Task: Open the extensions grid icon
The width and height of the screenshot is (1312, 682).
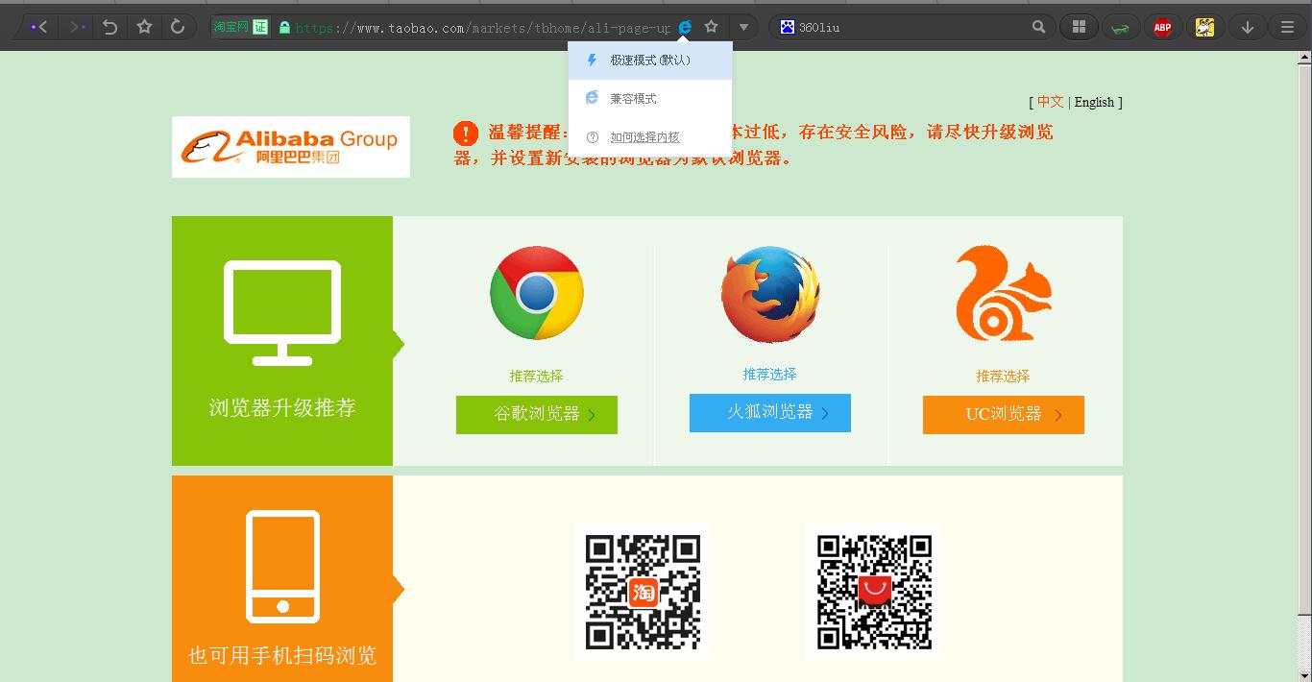Action: click(x=1079, y=27)
